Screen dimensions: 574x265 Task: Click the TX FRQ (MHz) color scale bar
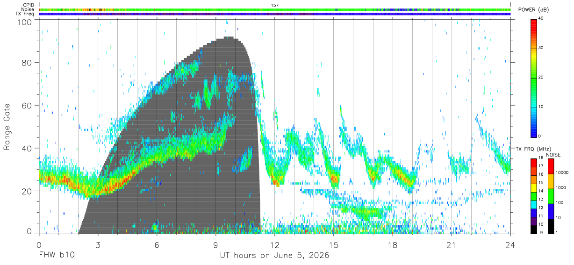click(x=534, y=196)
